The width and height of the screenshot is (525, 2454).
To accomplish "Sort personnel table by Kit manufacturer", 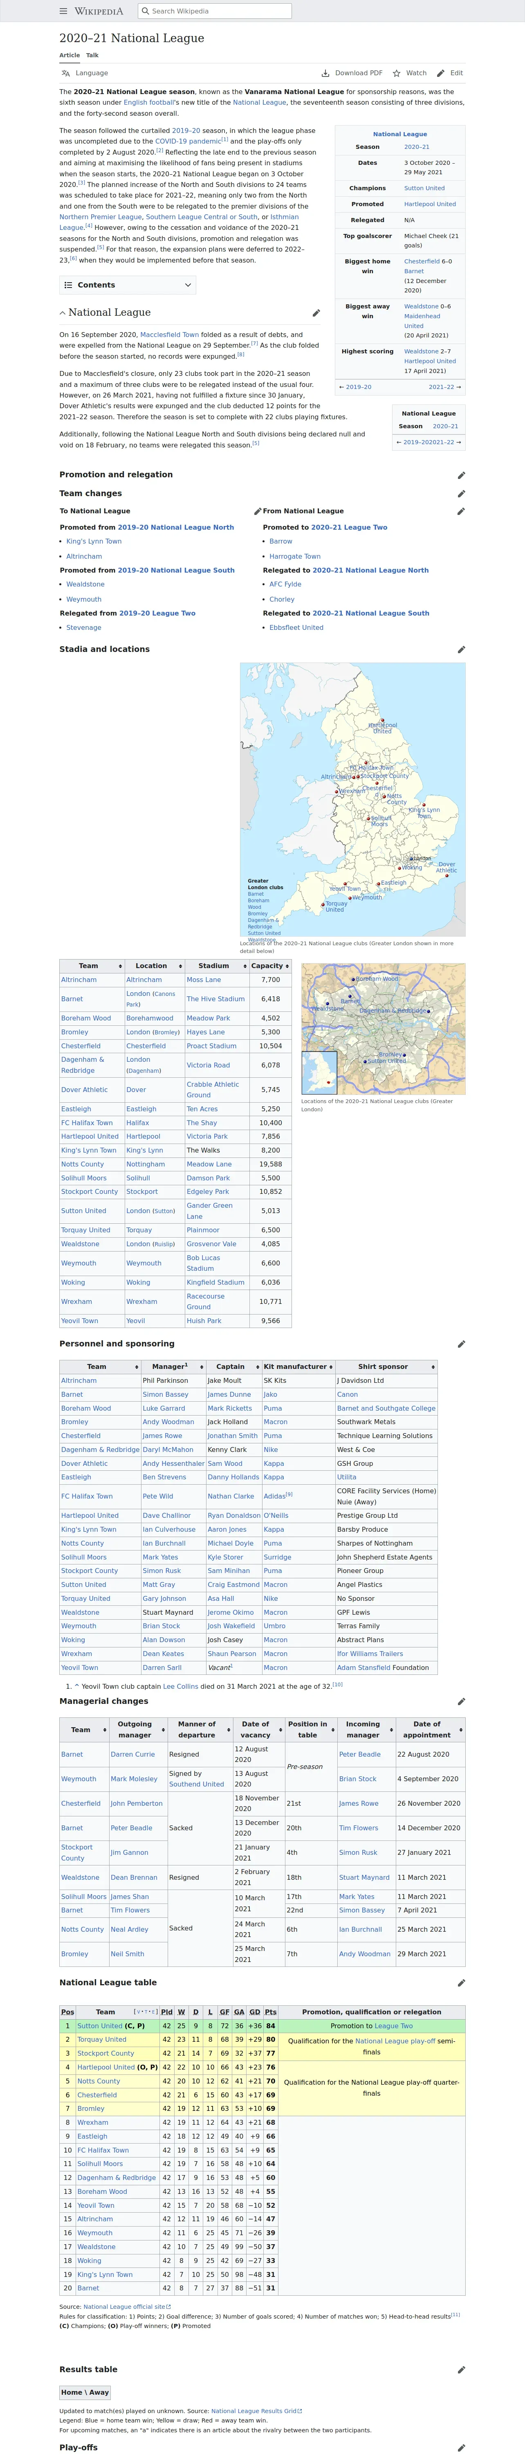I will click(x=298, y=1367).
